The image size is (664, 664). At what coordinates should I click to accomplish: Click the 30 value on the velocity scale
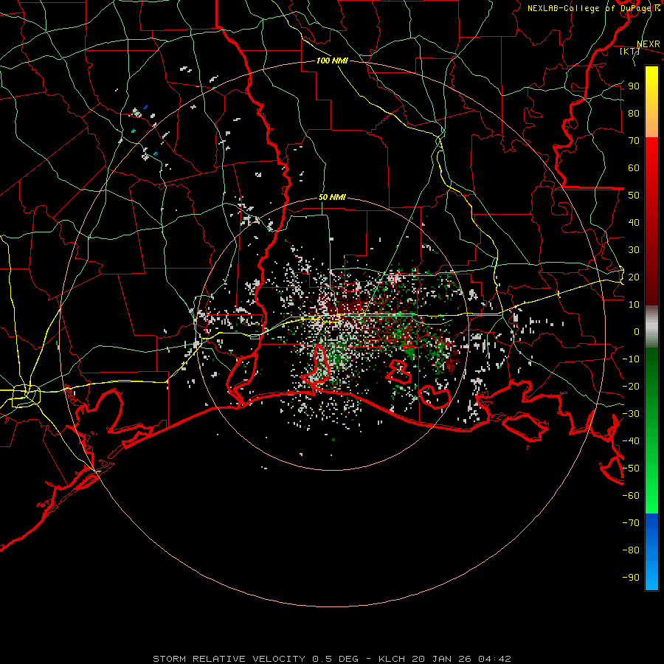click(x=634, y=250)
